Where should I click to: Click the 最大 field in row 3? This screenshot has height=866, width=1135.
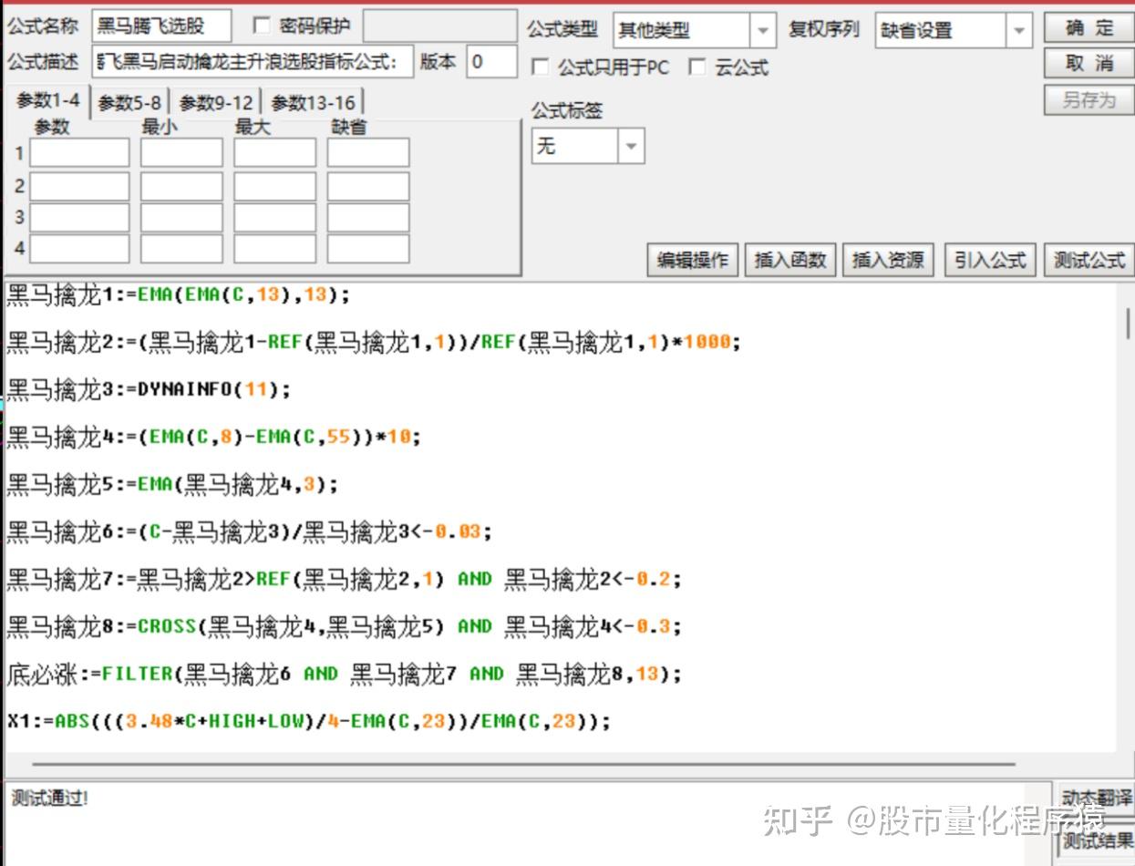coord(274,217)
